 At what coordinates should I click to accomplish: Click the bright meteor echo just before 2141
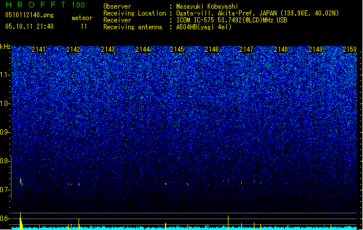click(x=21, y=182)
